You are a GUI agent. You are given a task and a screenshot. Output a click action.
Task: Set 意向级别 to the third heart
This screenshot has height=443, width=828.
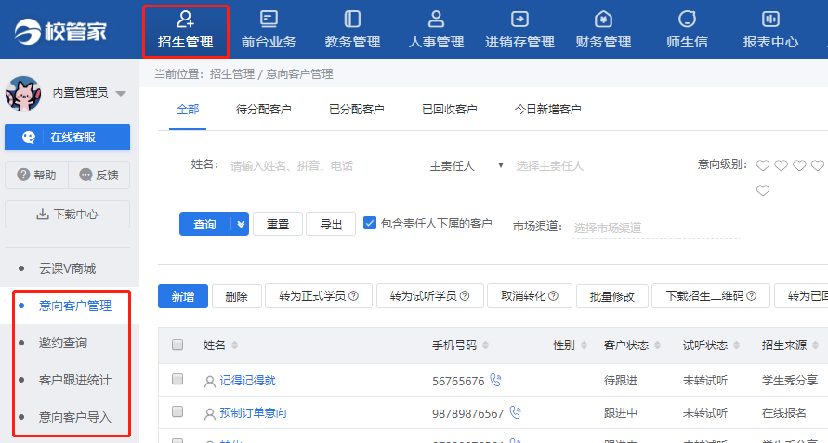coord(799,165)
